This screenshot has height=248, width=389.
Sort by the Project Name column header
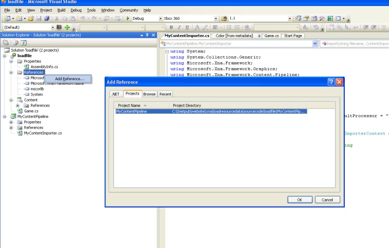click(x=141, y=106)
